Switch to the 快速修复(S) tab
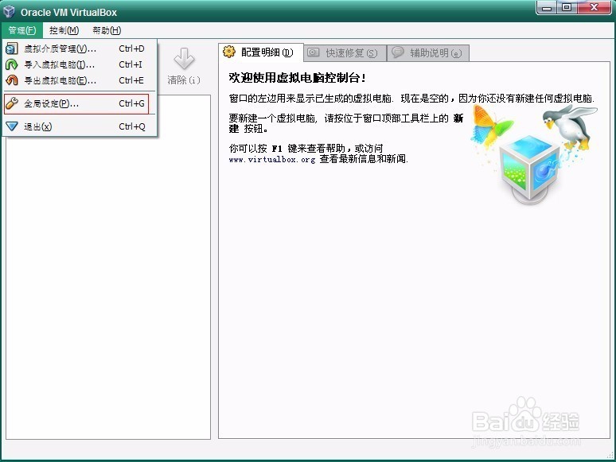The image size is (616, 462). coord(345,52)
